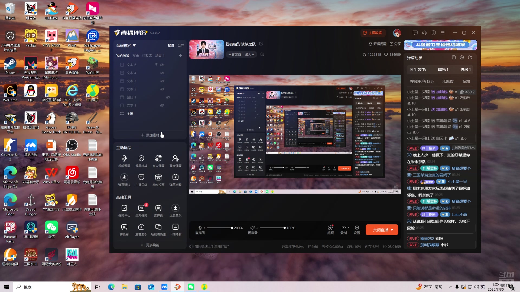This screenshot has width=520, height=292.
Task: Open 场景切换器 scene switcher
Action: pos(158,230)
